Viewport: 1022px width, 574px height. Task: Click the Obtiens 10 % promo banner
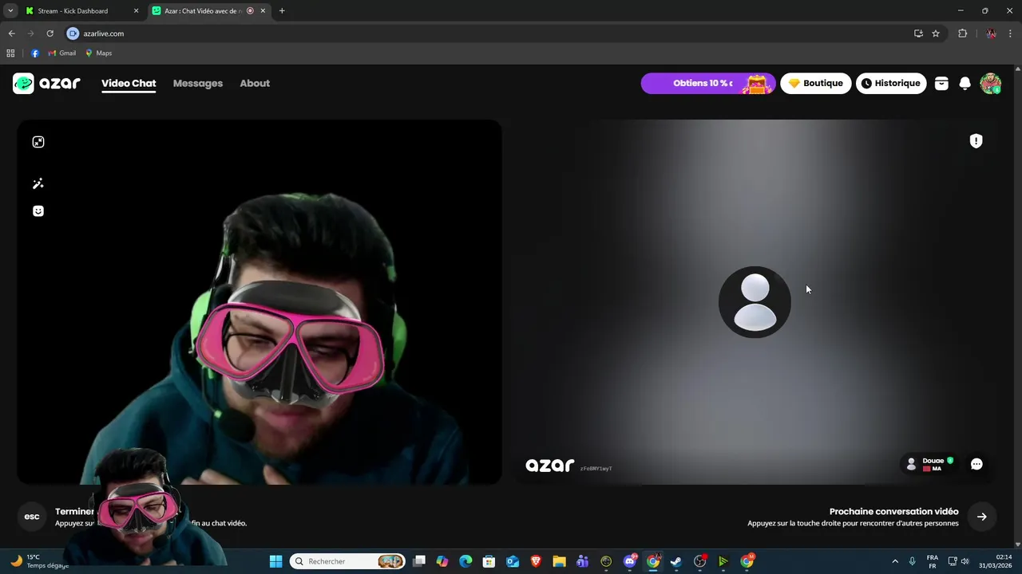coord(708,83)
